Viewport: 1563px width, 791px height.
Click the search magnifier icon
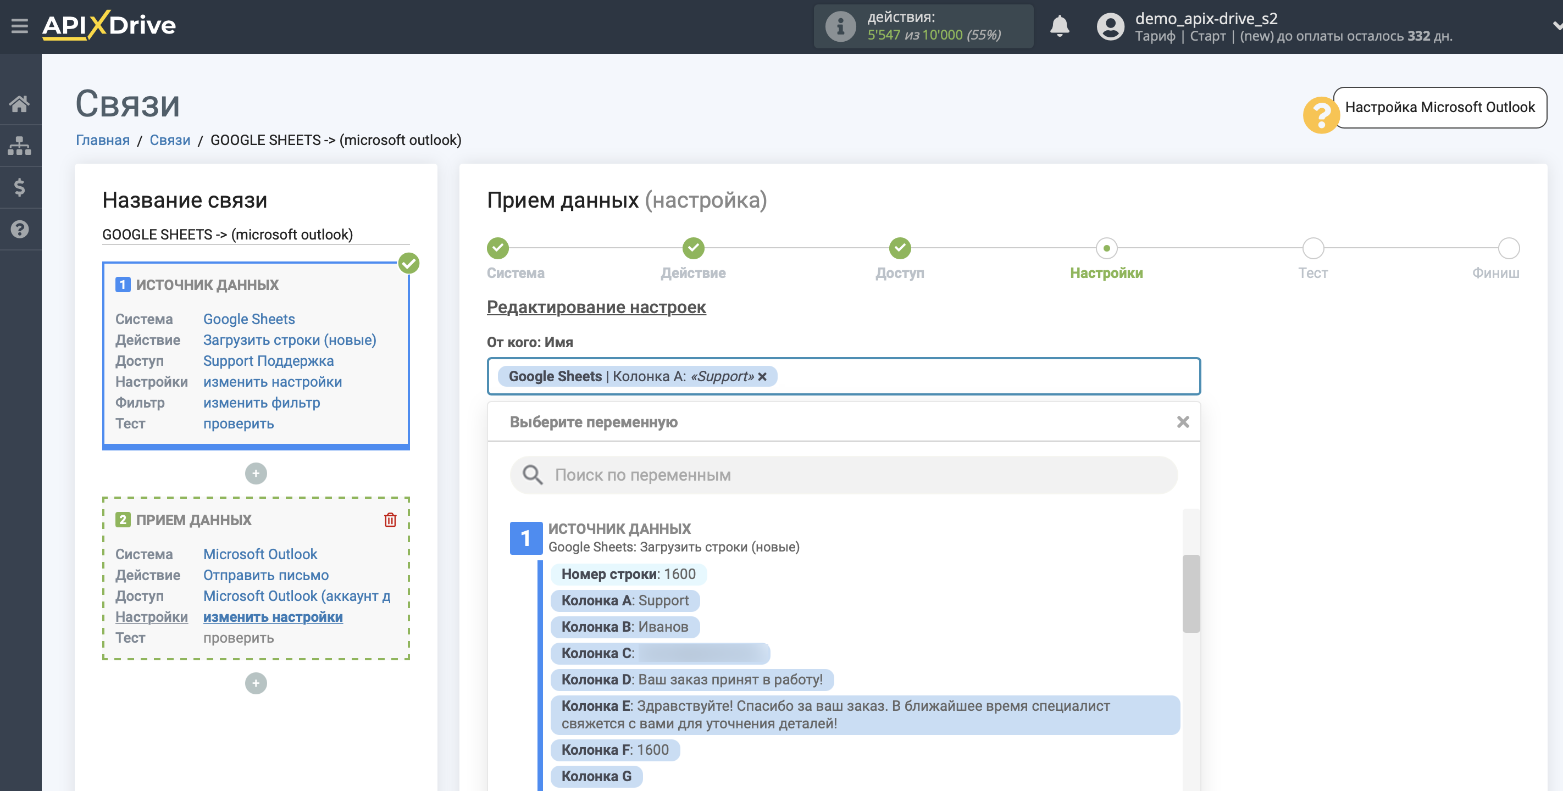(x=532, y=475)
